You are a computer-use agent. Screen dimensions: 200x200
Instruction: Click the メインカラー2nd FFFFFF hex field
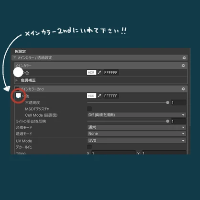pyautogui.click(x=111, y=96)
